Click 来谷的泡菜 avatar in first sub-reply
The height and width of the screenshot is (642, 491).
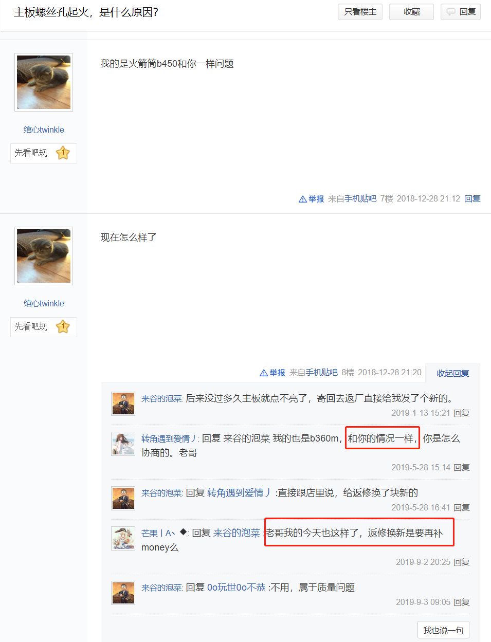tap(123, 403)
